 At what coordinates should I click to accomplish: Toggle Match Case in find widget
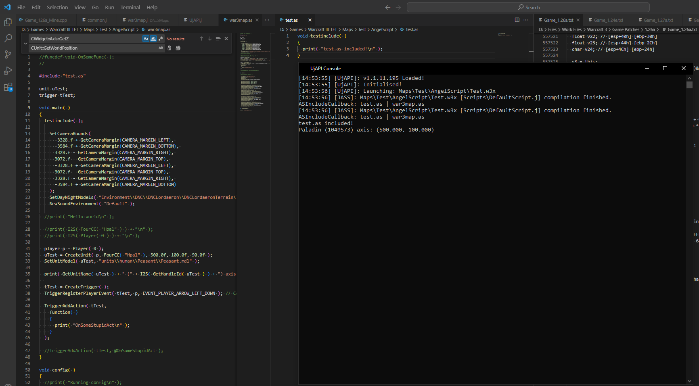(x=146, y=39)
